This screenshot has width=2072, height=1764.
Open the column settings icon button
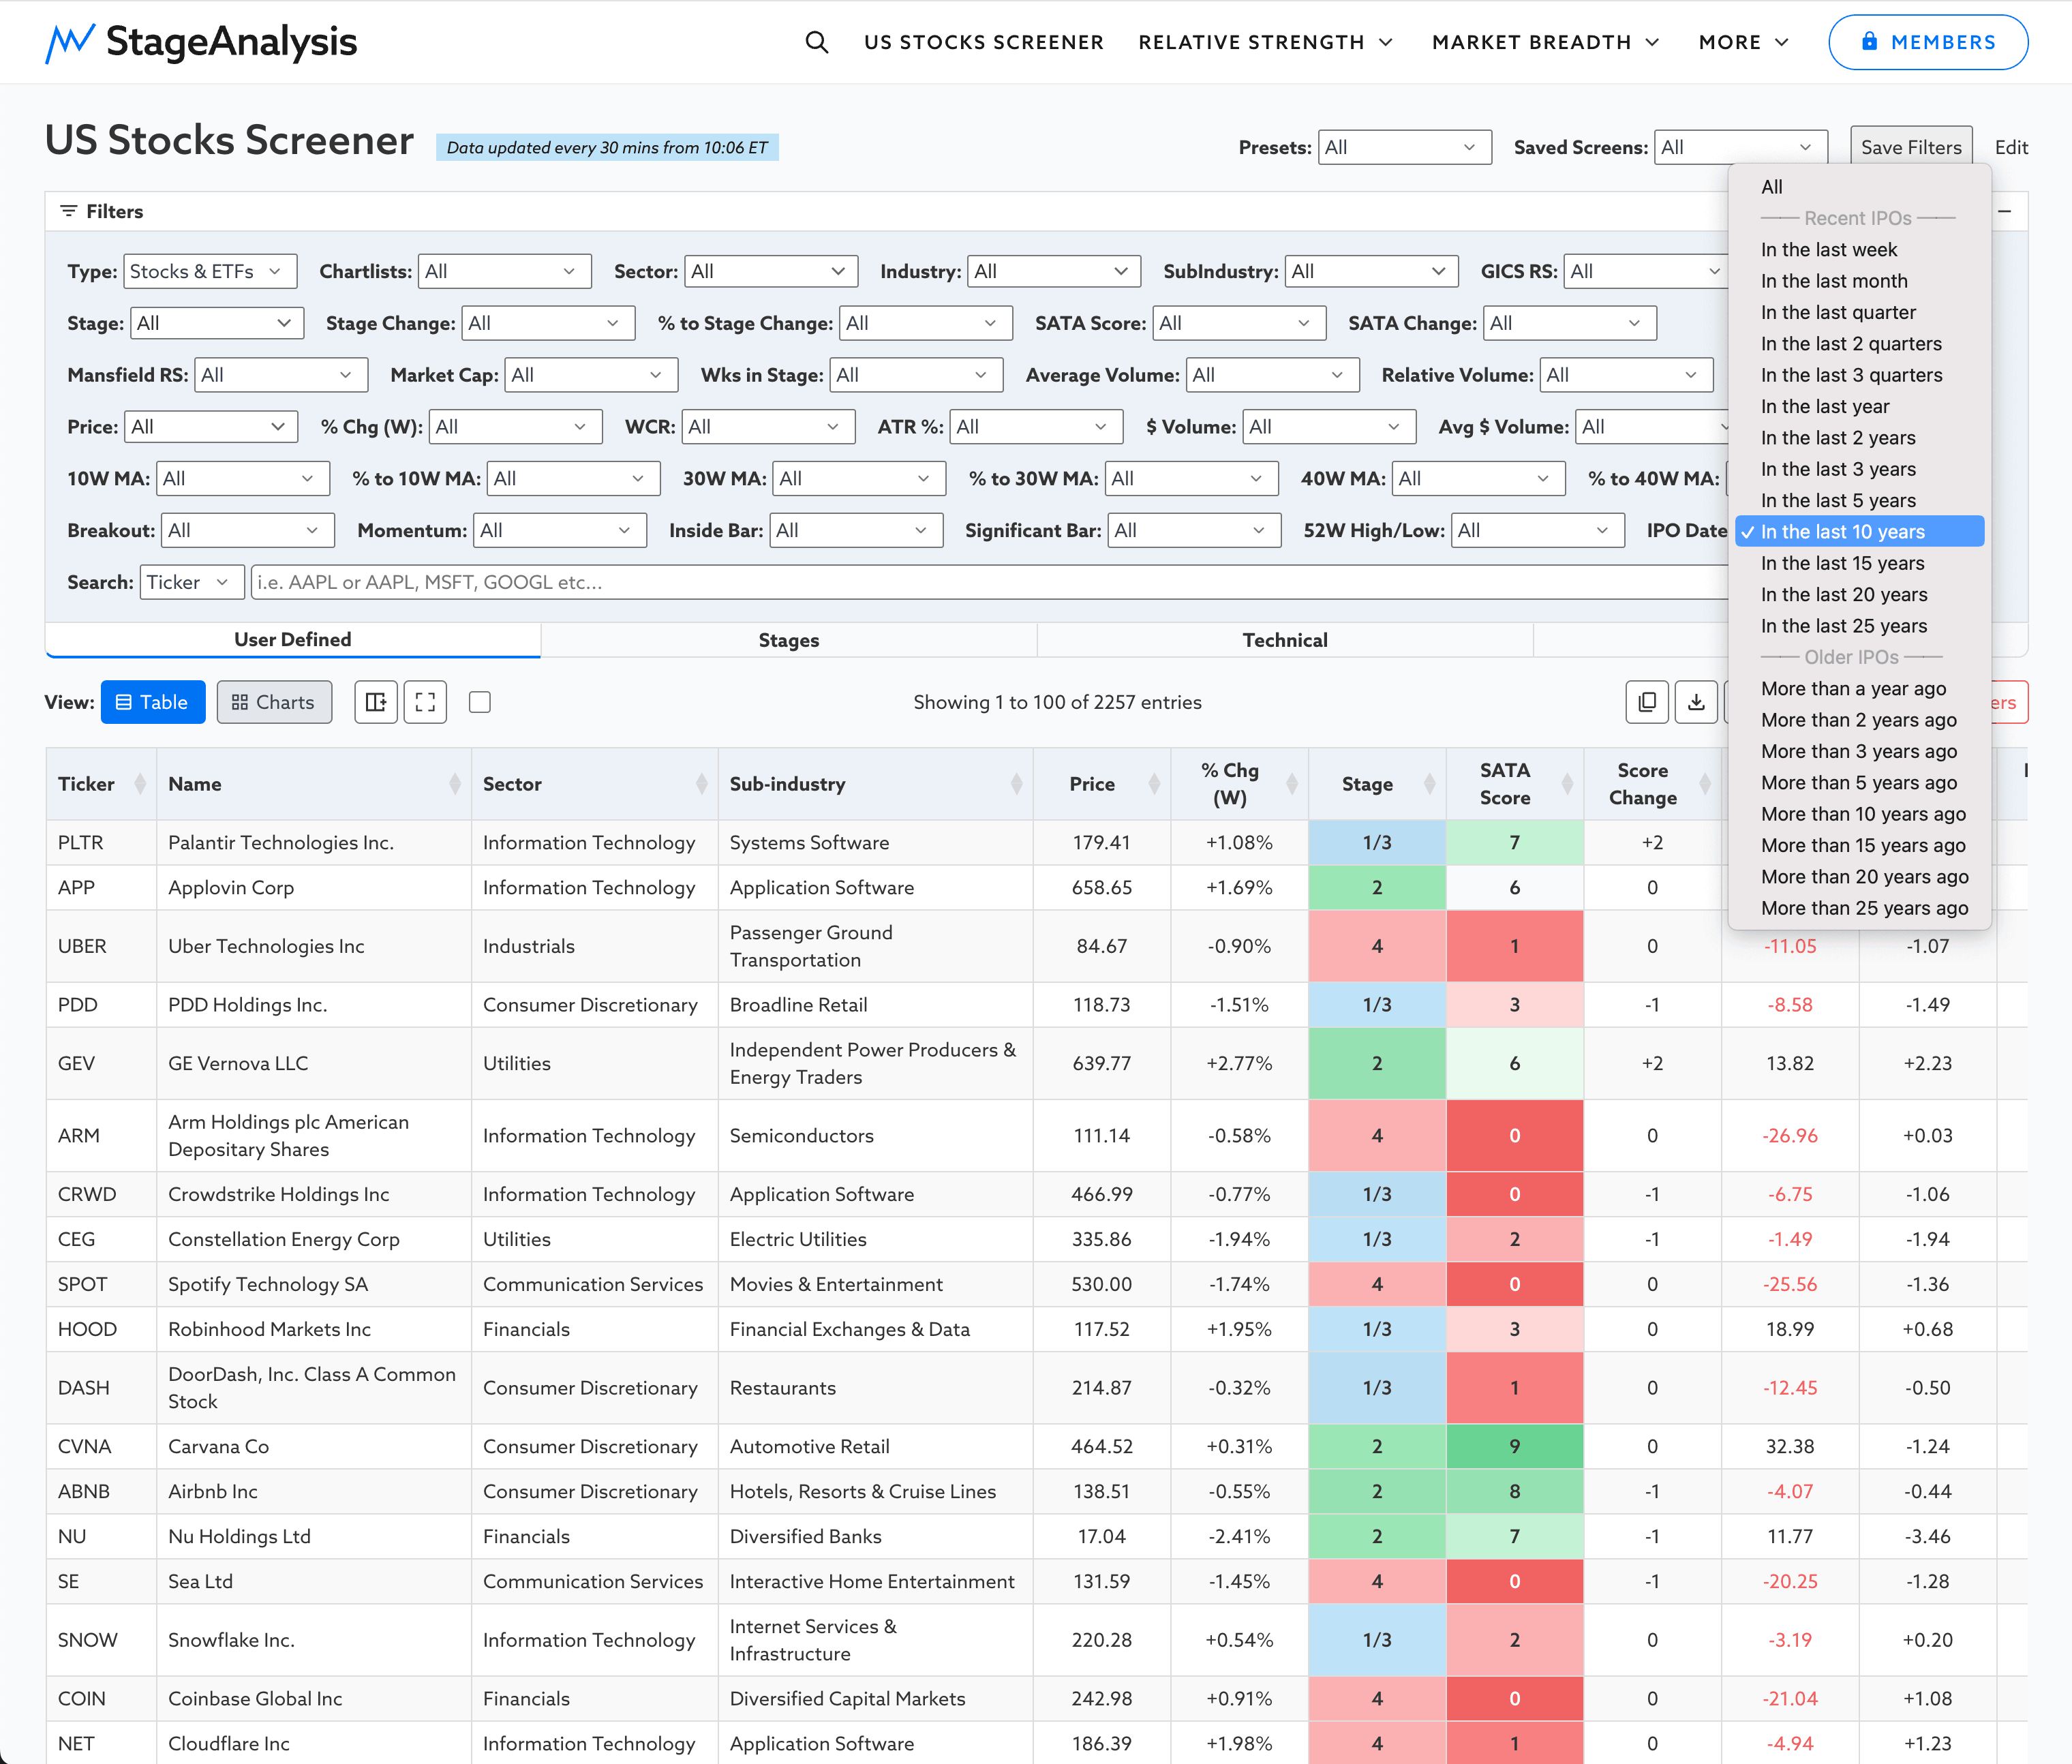pos(376,702)
